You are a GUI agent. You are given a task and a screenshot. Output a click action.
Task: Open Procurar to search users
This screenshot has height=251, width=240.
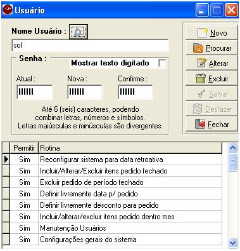pos(212,48)
